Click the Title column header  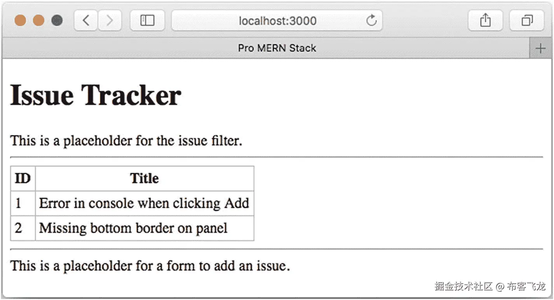145,179
